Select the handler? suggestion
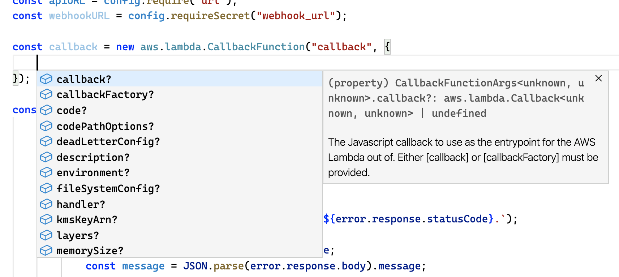 180,204
